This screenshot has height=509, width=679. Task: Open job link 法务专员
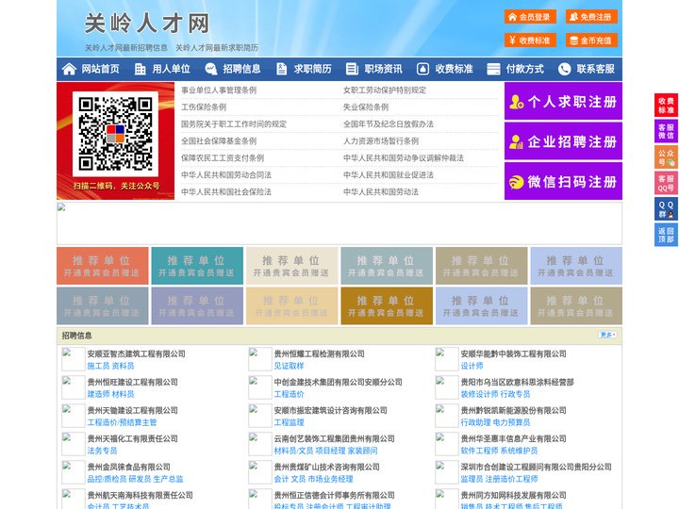[102, 451]
